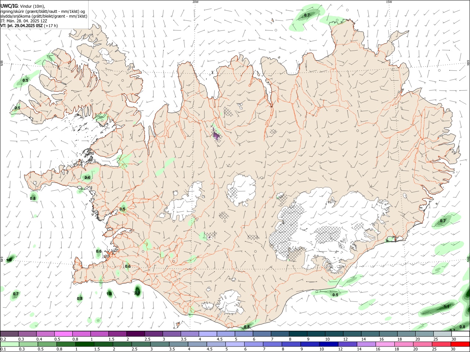470x352 pixels.
Task: Click the "2.3" precipitation value offshore southwest
Action: point(137,293)
